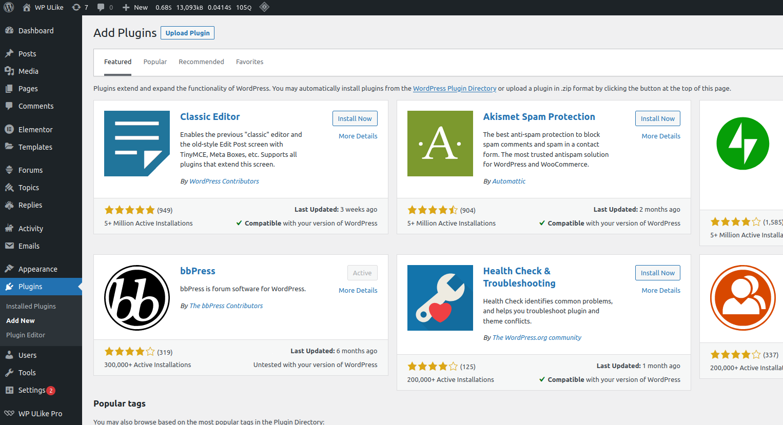Open Elementor in the sidebar
The image size is (783, 425).
click(41, 129)
